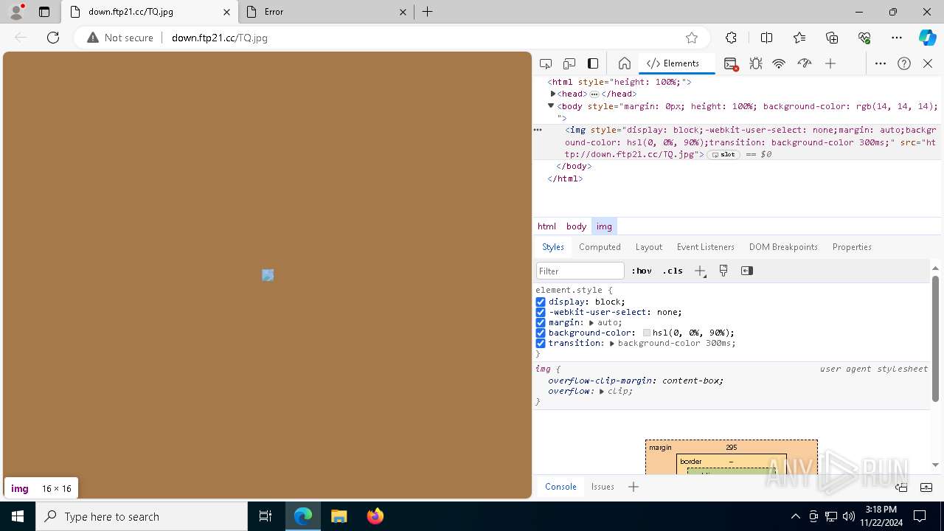944x531 pixels.
Task: Open the hsl background-color swatch
Action: coord(647,333)
